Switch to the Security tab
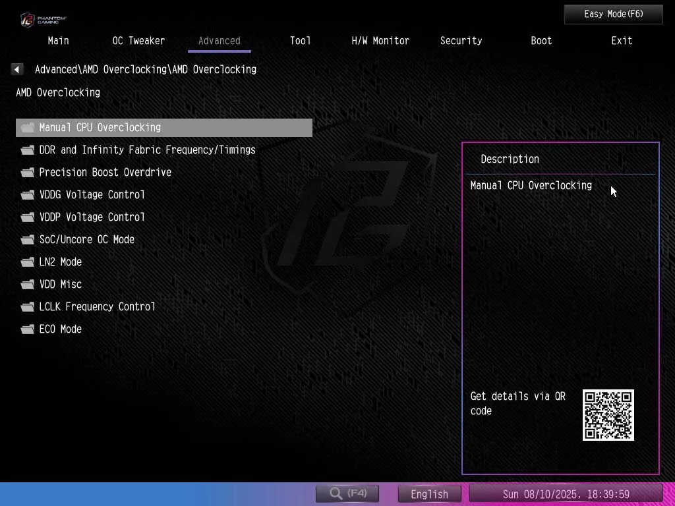Viewport: 675px width, 506px height. coord(461,41)
